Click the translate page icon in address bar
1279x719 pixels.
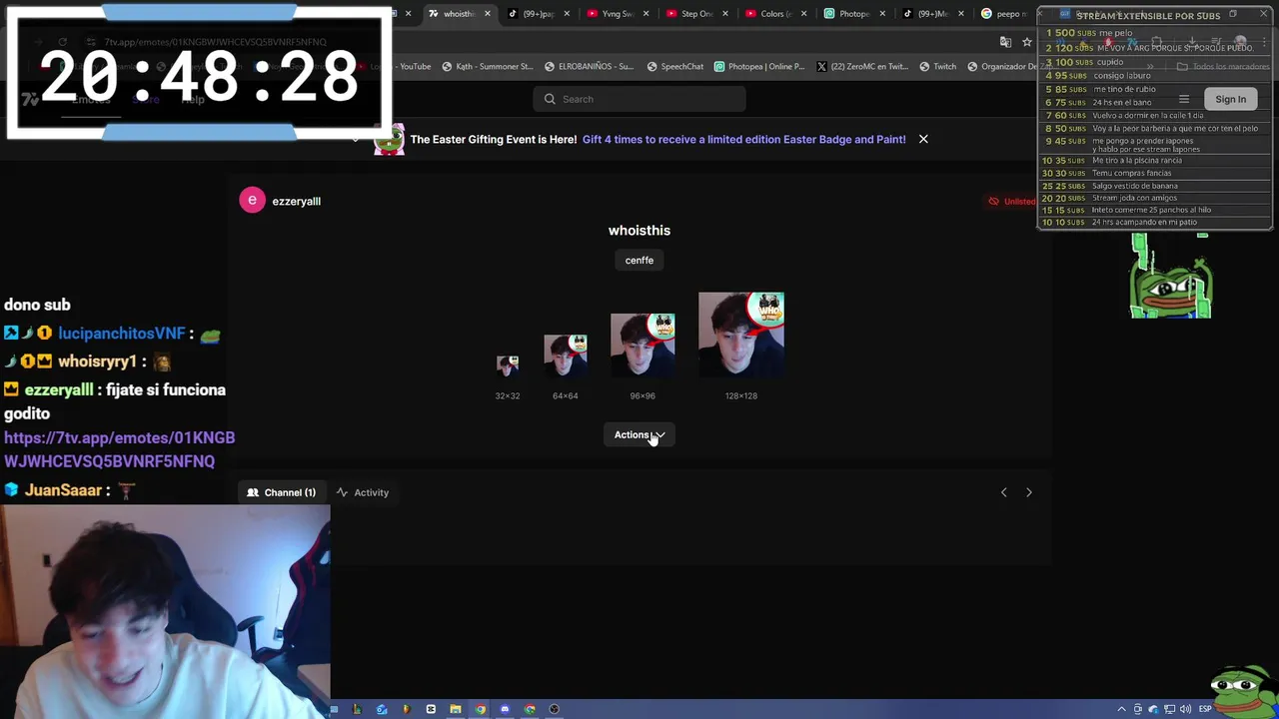[x=1005, y=42]
